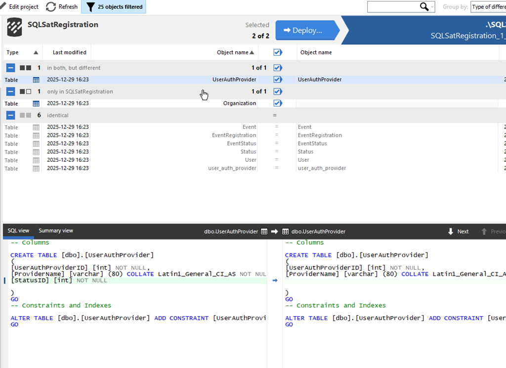Click the magnifier search icon

click(x=423, y=6)
